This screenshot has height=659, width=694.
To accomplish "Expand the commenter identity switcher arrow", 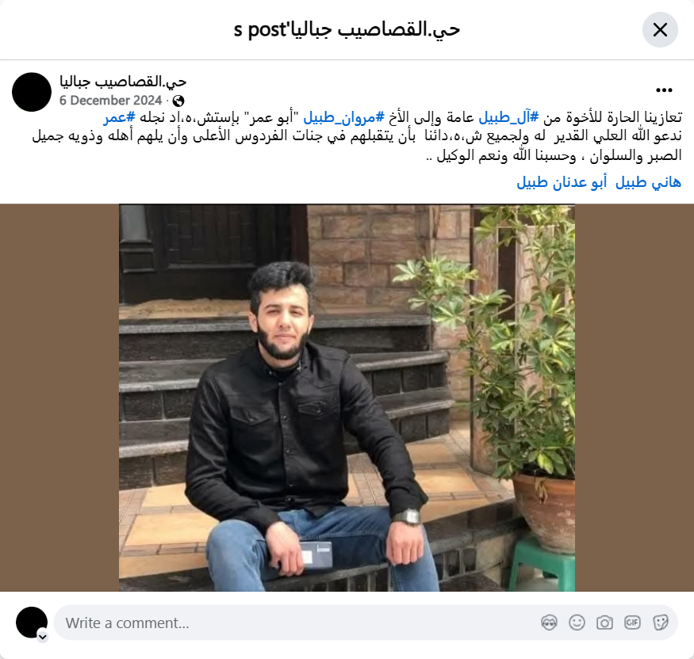I will point(43,637).
